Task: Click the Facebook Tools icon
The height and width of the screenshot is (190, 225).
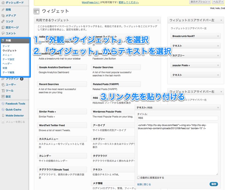Action: click(x=3, y=103)
